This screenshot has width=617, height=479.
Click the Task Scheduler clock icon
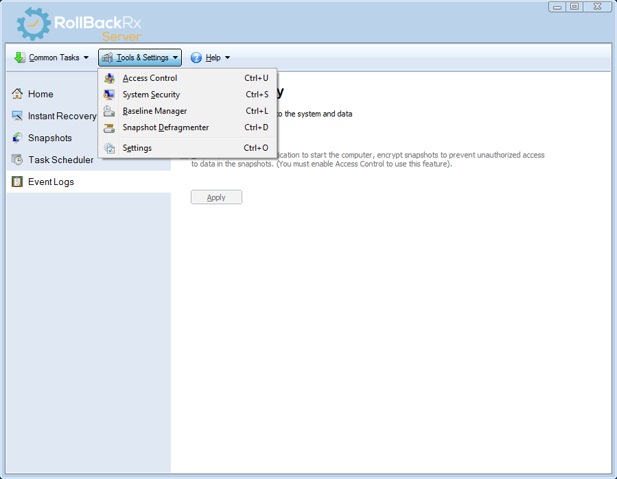[x=17, y=160]
